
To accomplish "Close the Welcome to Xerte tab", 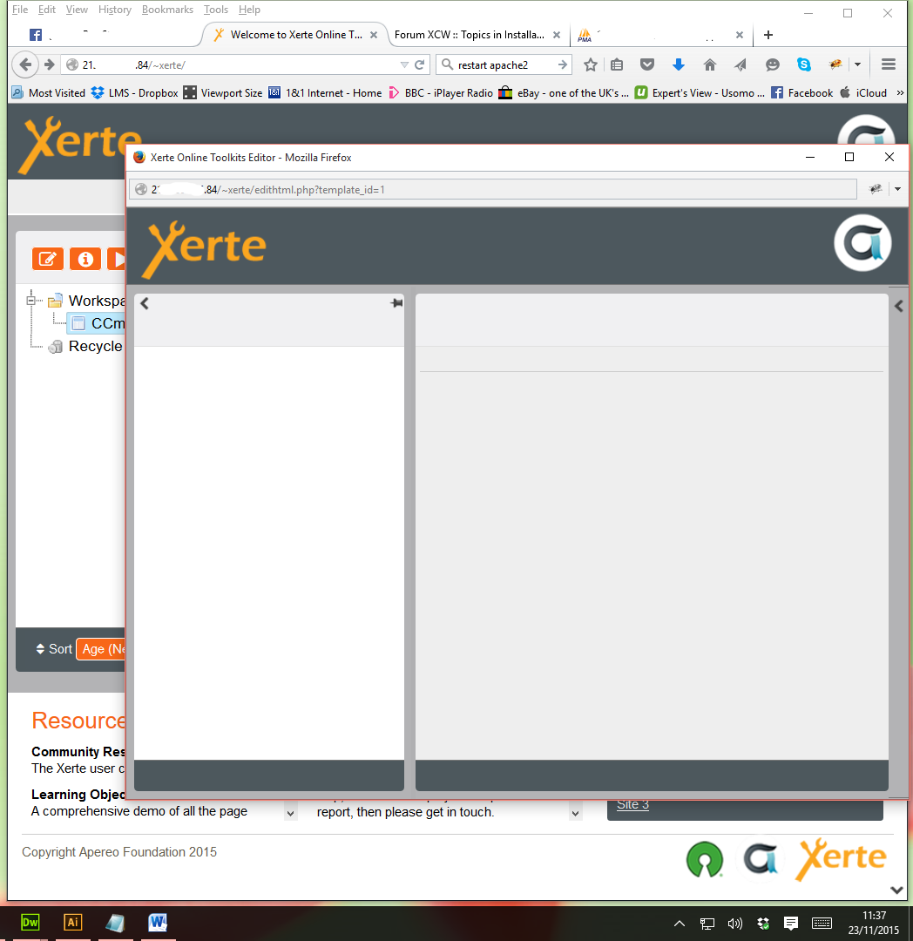I will pyautogui.click(x=374, y=35).
